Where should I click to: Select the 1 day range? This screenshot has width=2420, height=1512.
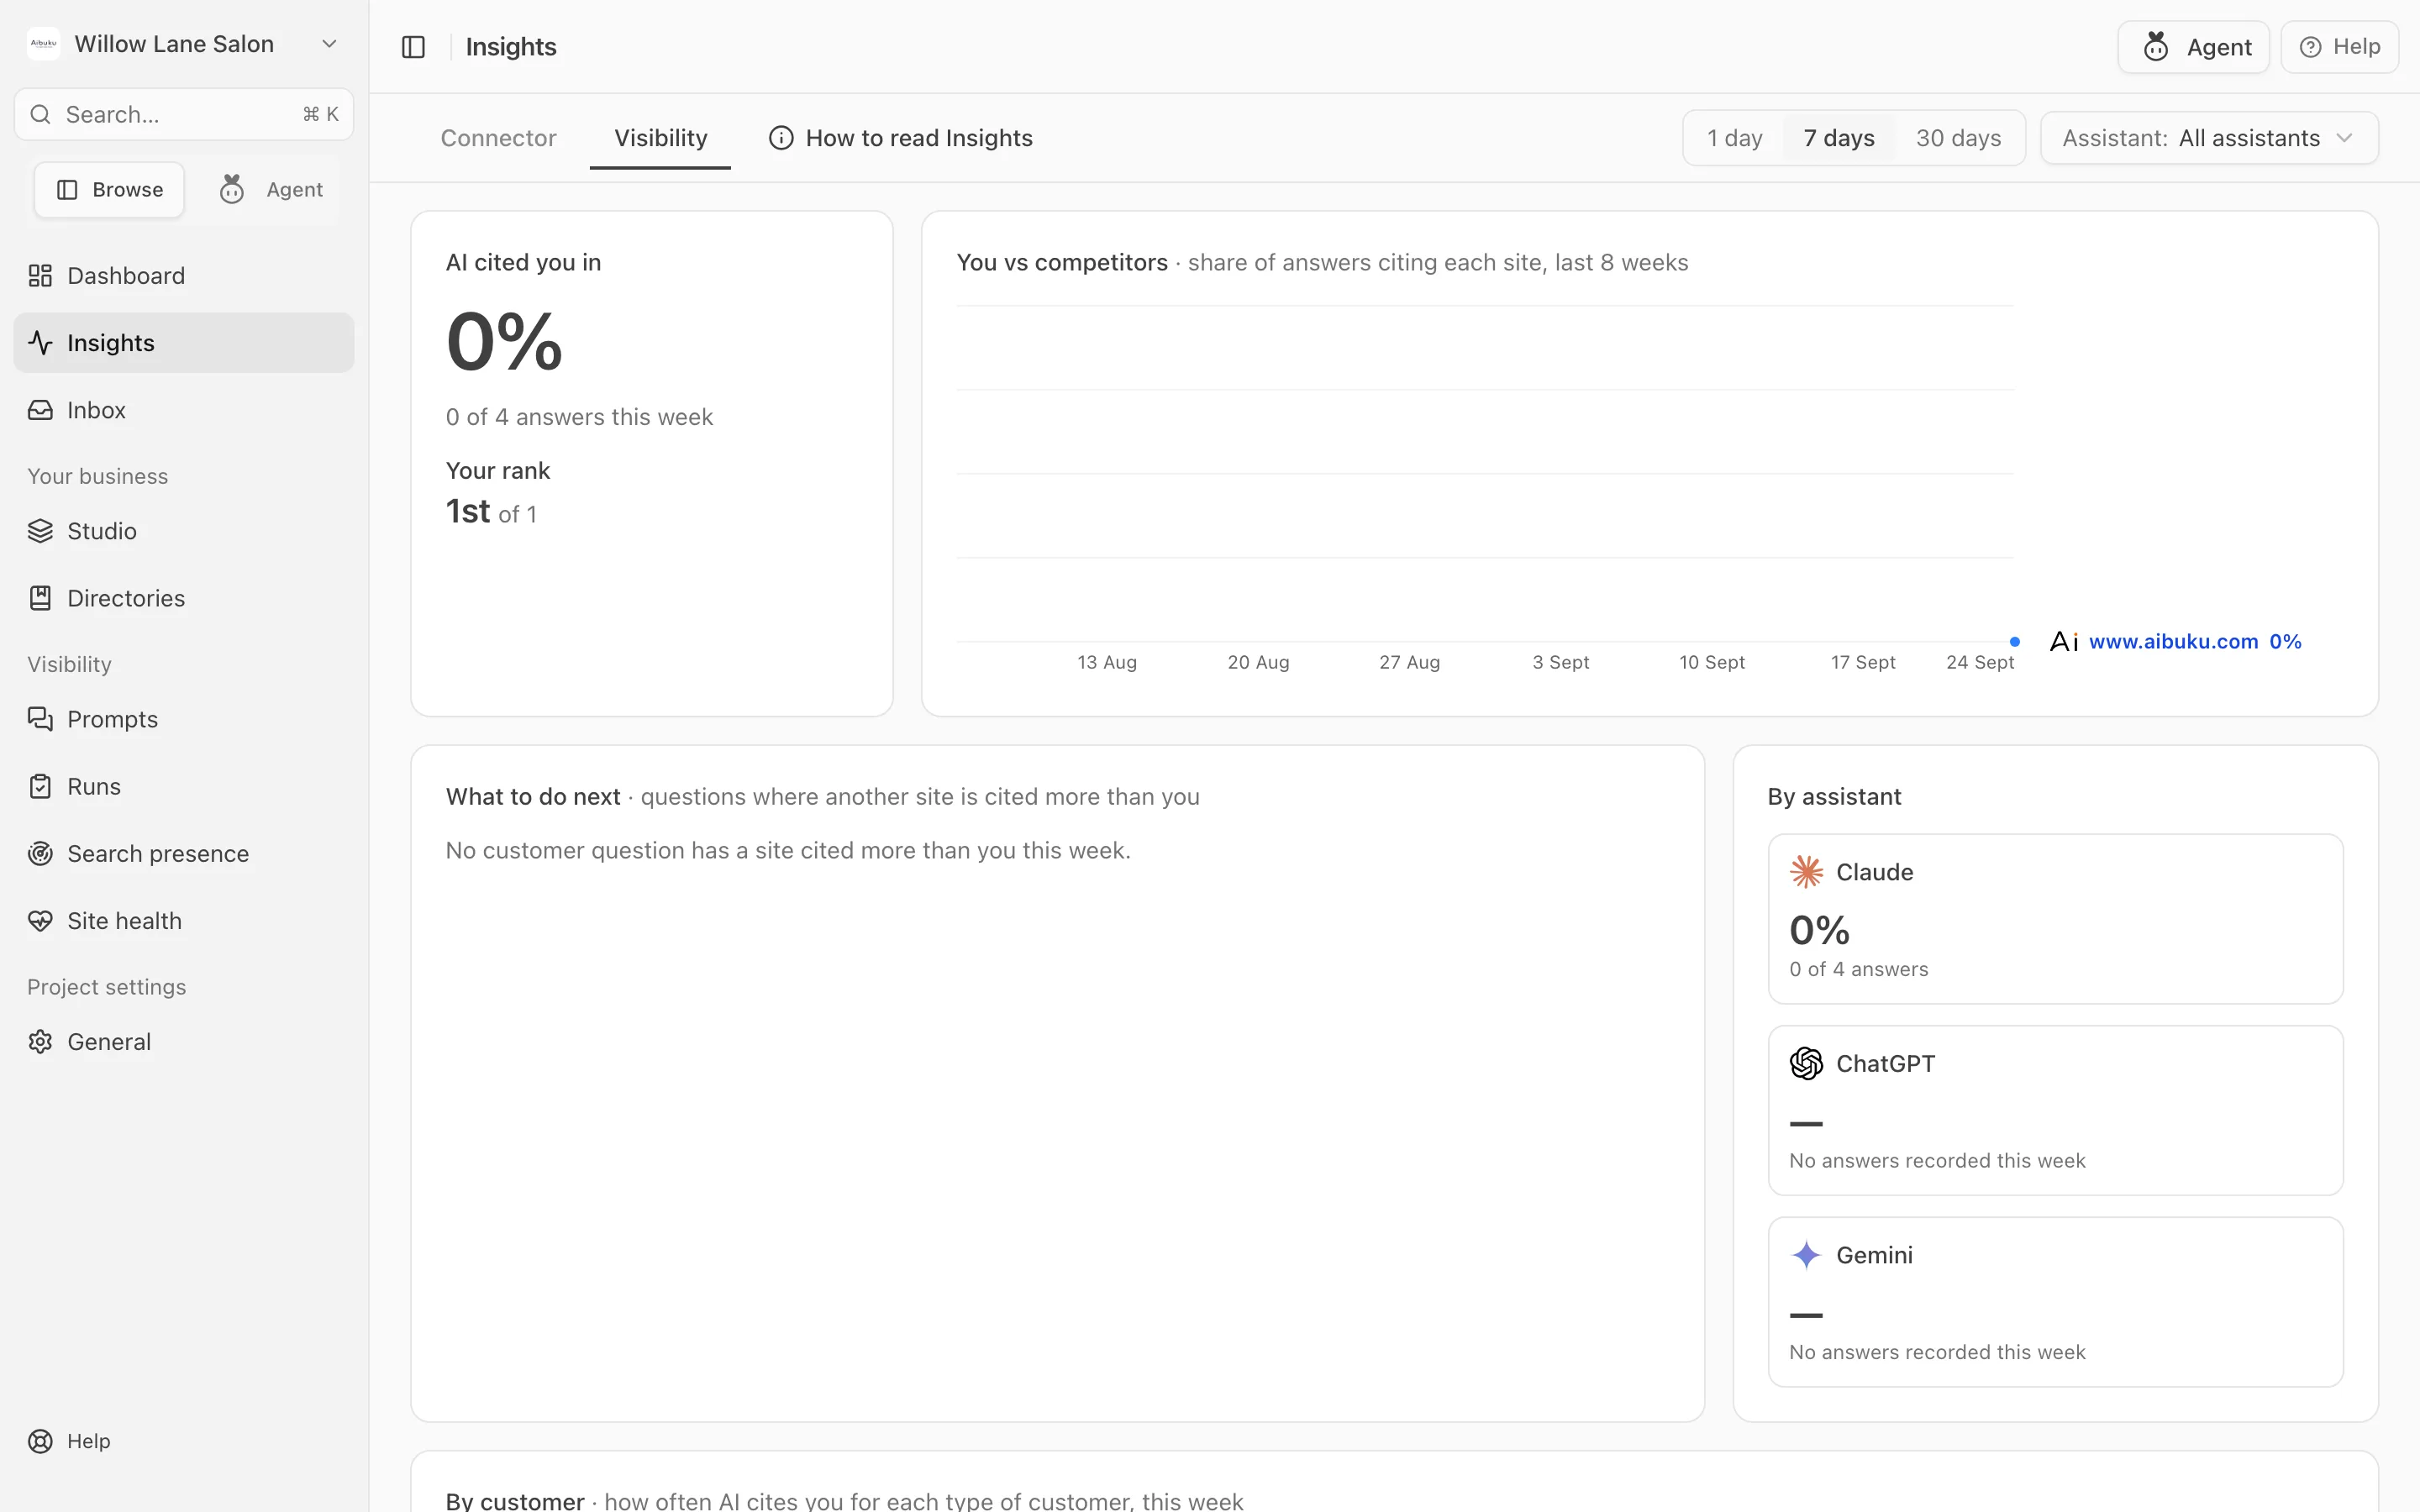(x=1734, y=138)
